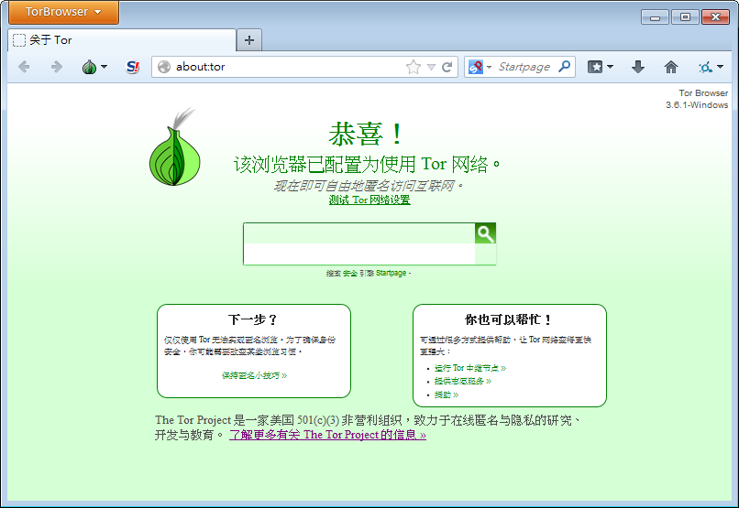Click the large green onion logo
The image size is (739, 508).
(175, 146)
